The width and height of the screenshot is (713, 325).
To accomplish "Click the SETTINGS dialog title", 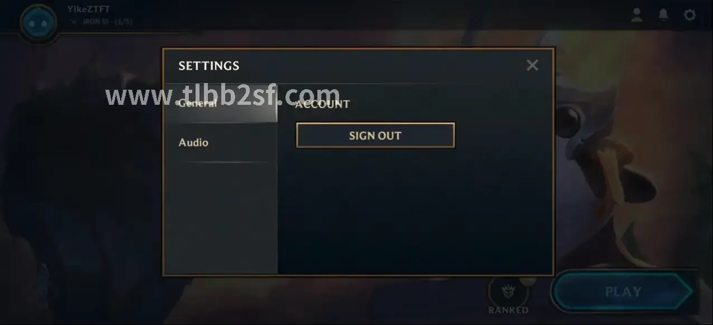I will (x=209, y=66).
